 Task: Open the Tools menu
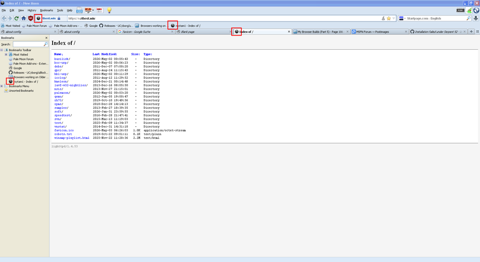click(60, 10)
